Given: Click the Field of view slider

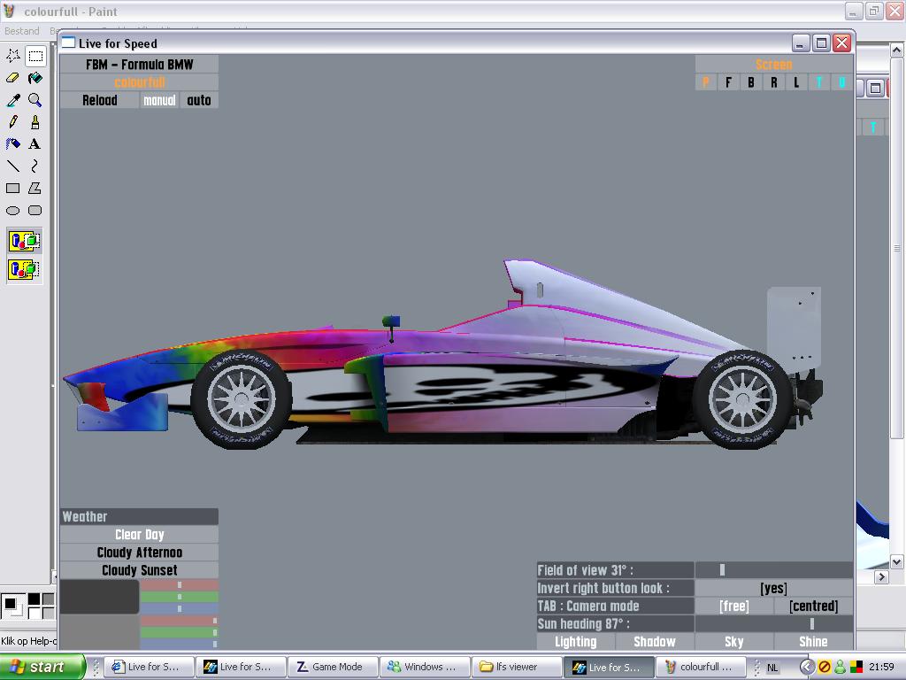Looking at the screenshot, I should tap(774, 570).
